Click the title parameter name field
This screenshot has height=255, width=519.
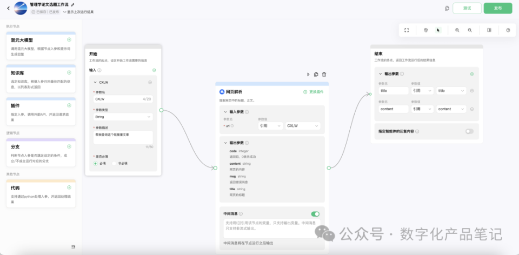pos(394,91)
